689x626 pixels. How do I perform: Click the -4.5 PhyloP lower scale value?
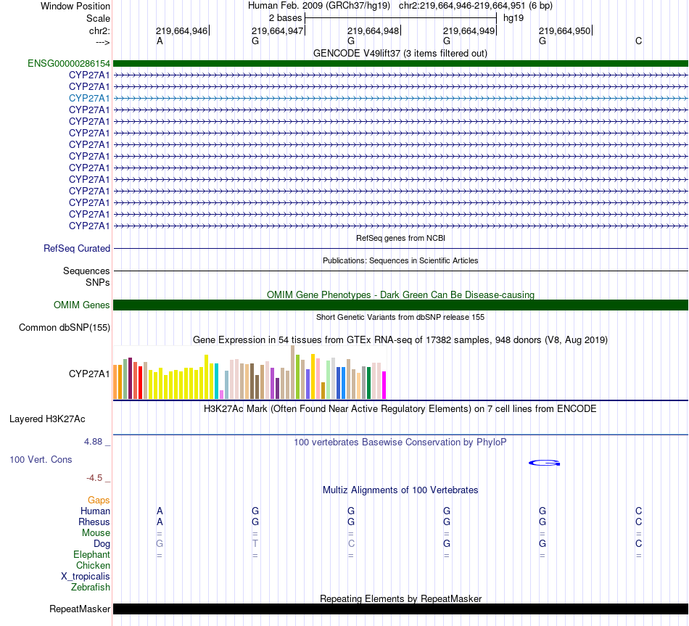point(94,478)
